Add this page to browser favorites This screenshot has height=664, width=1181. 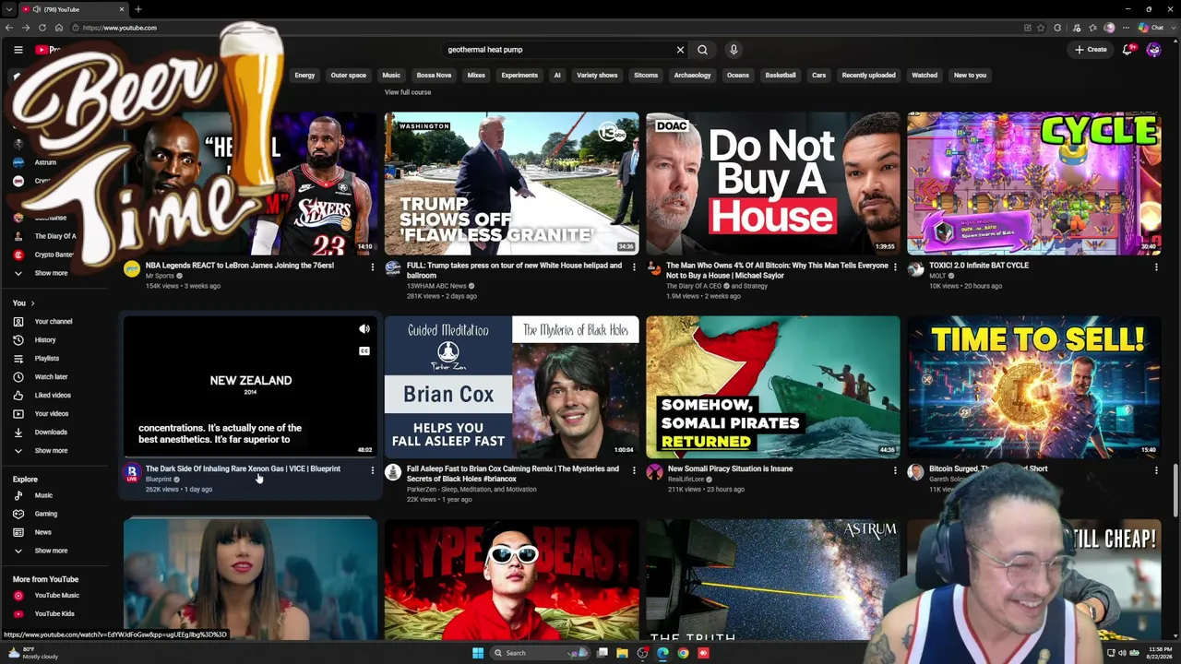coord(1043,28)
